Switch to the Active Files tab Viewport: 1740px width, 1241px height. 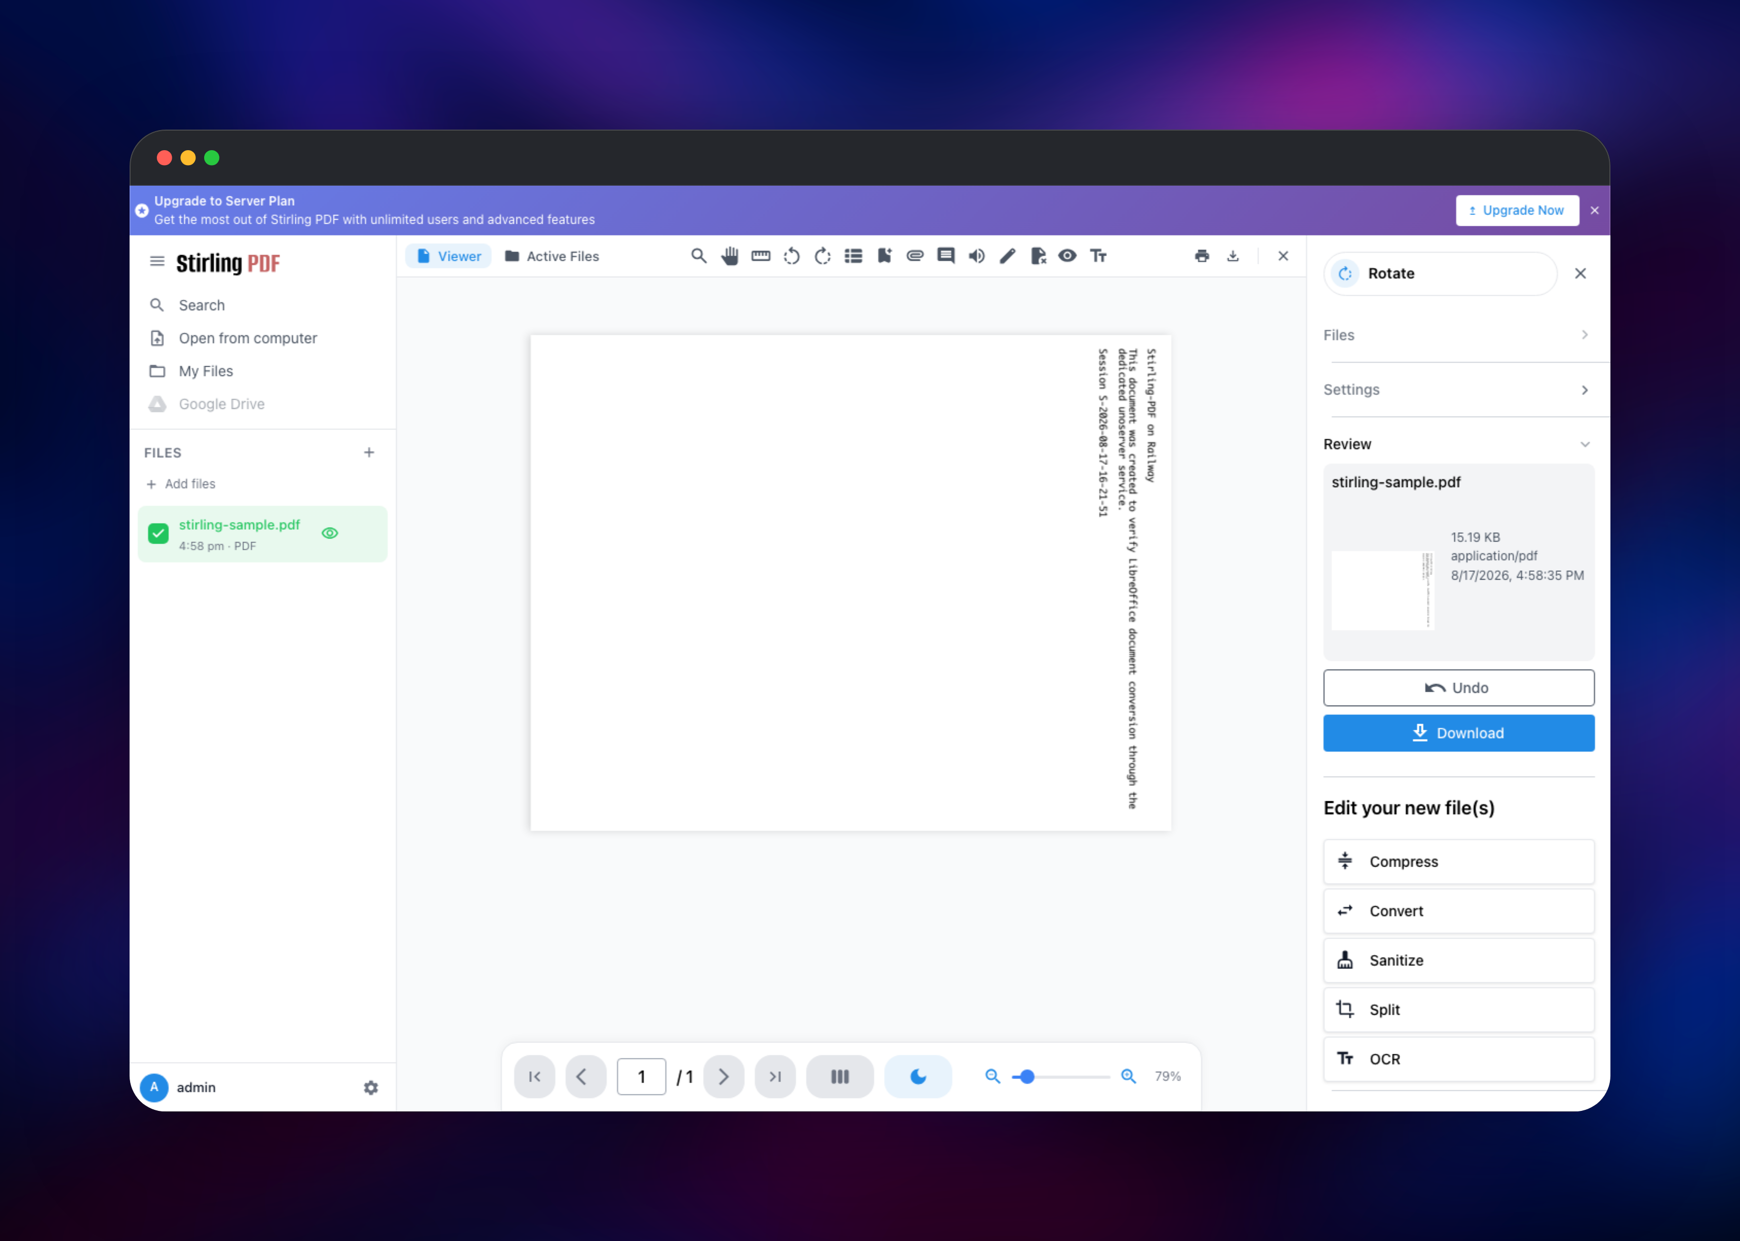552,256
